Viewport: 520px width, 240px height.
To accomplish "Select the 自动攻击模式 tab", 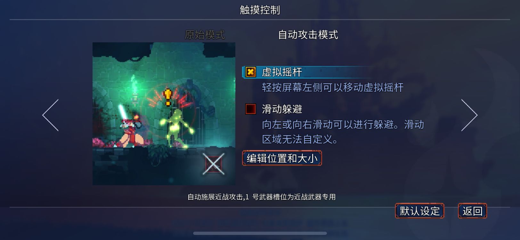I will [308, 35].
